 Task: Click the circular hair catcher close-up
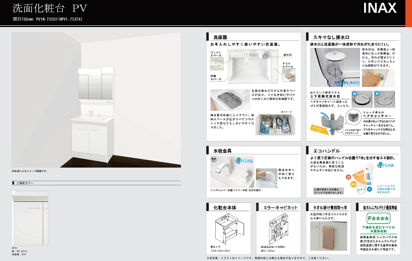[x=353, y=116]
